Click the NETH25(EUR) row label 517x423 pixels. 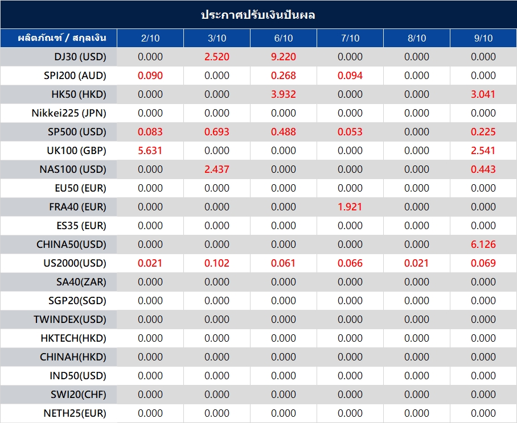(x=75, y=413)
